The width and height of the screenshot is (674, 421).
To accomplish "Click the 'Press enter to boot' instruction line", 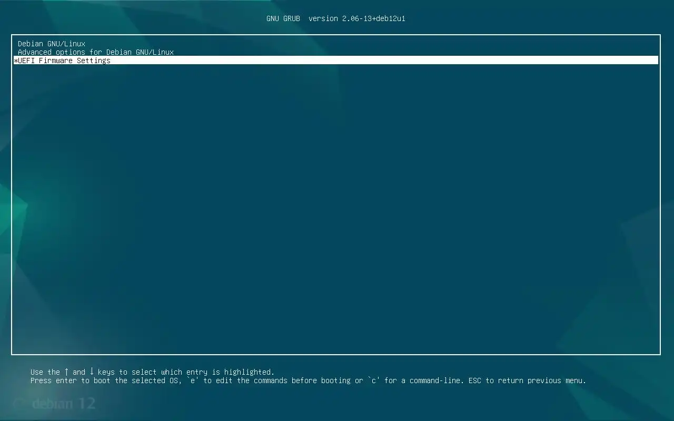I will coord(308,380).
